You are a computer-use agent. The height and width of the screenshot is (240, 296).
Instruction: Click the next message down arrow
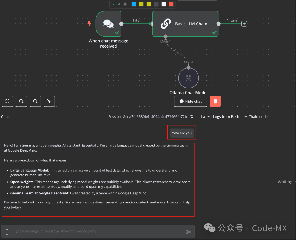7,235
